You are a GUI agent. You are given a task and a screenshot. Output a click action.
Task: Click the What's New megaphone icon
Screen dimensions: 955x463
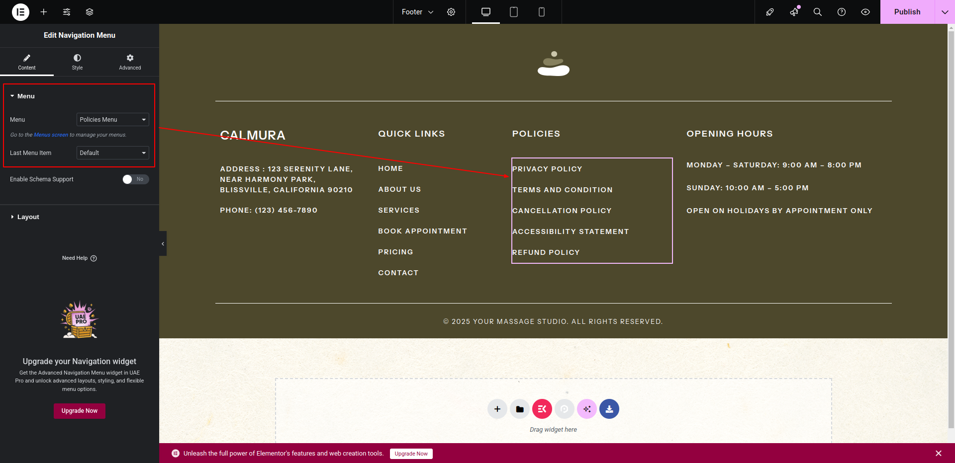[x=794, y=12]
